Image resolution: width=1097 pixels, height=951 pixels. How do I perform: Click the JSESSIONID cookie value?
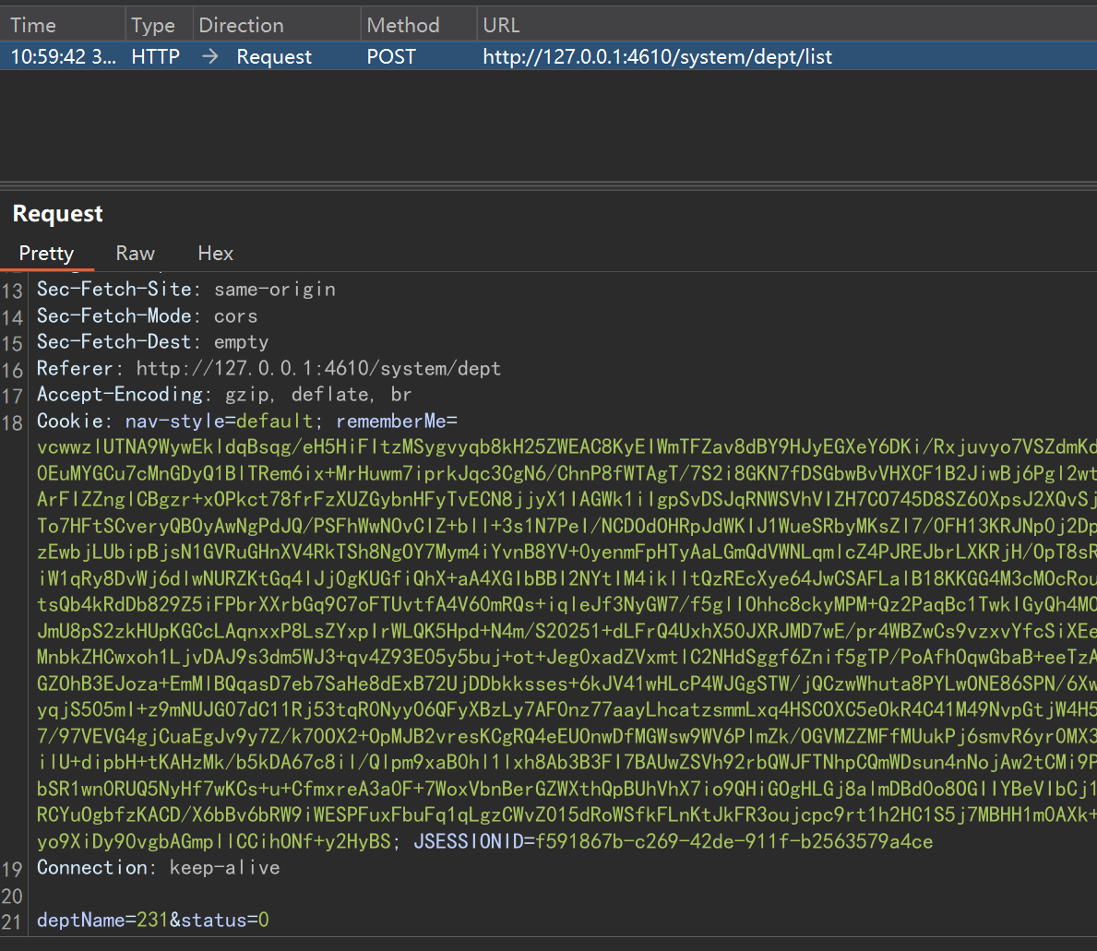click(x=733, y=841)
